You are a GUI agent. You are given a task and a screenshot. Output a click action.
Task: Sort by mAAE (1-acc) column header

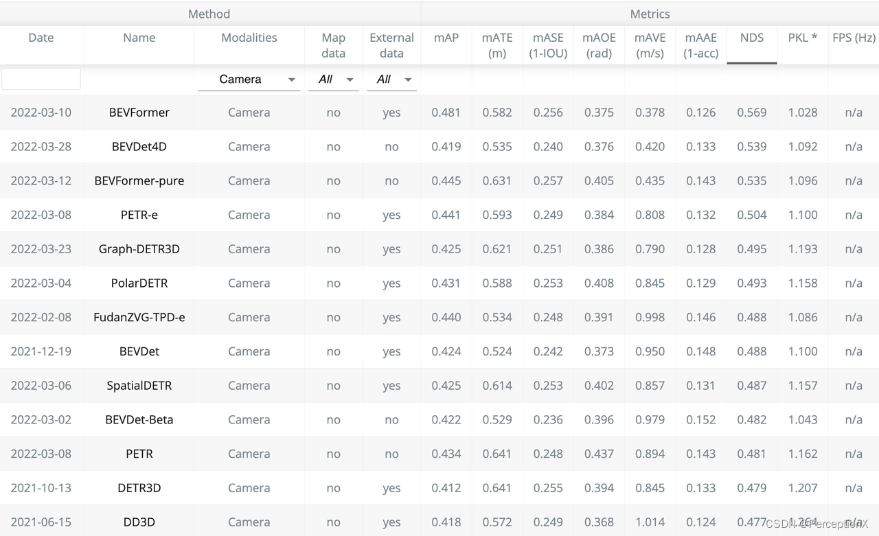coord(700,45)
